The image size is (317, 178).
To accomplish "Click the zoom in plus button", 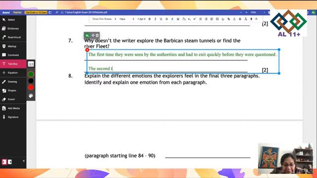I will (x=246, y=12).
